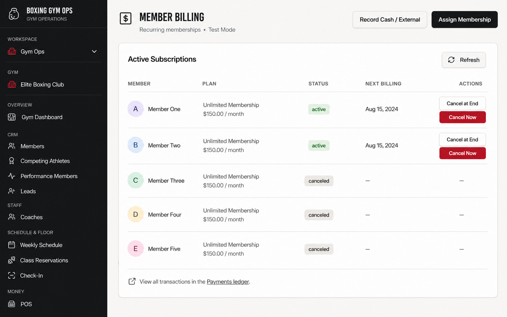The height and width of the screenshot is (317, 507).
Task: Click the Competing Athletes award icon
Action: pyautogui.click(x=12, y=161)
